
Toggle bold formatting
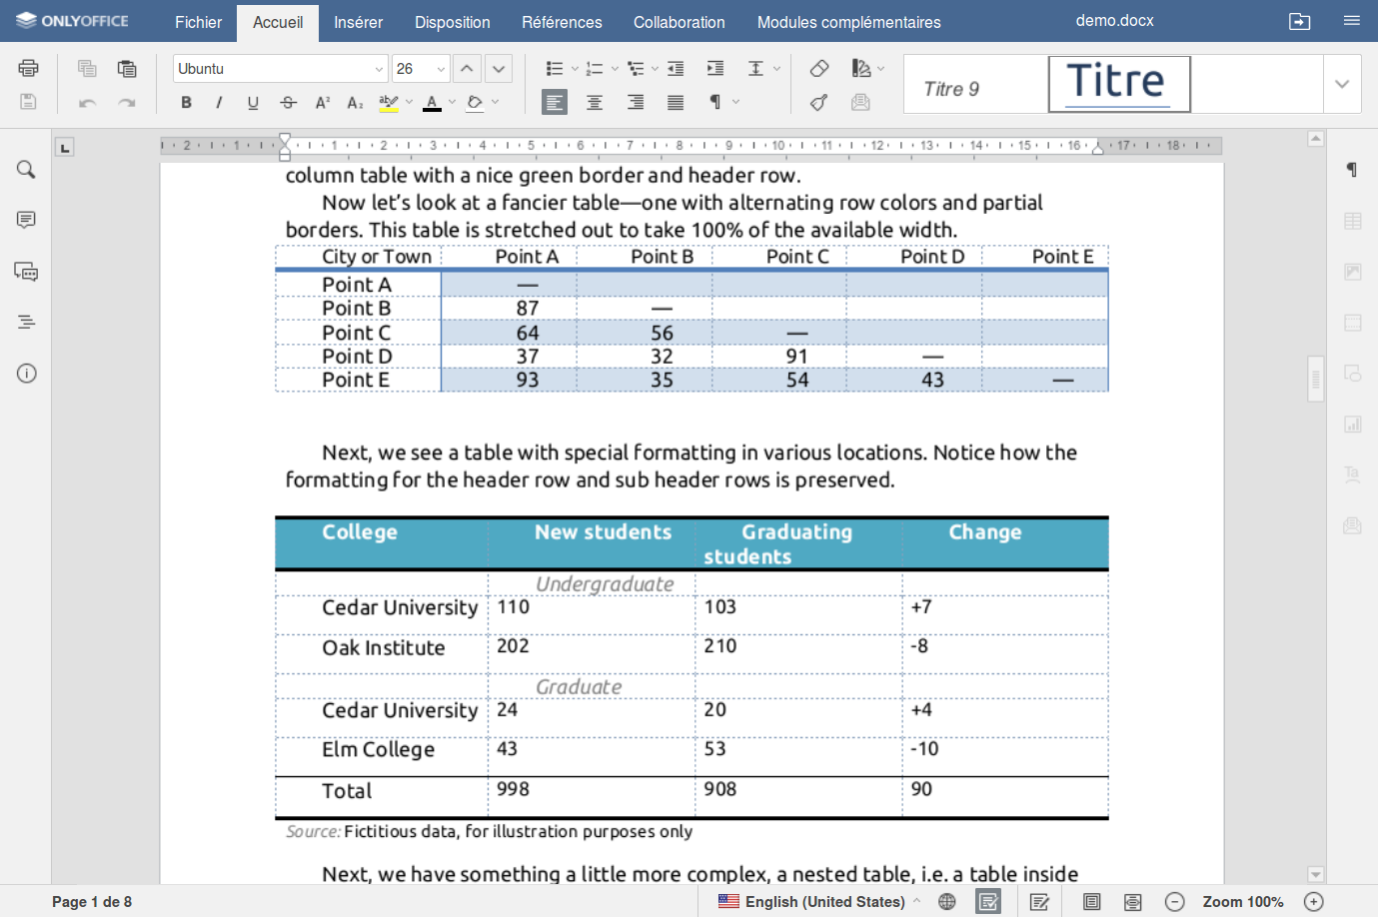[186, 102]
